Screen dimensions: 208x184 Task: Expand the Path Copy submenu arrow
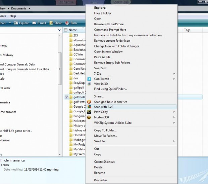point(174,112)
